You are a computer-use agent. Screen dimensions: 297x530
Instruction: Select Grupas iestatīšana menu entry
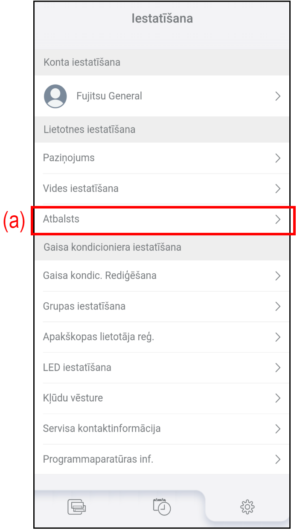(x=84, y=306)
